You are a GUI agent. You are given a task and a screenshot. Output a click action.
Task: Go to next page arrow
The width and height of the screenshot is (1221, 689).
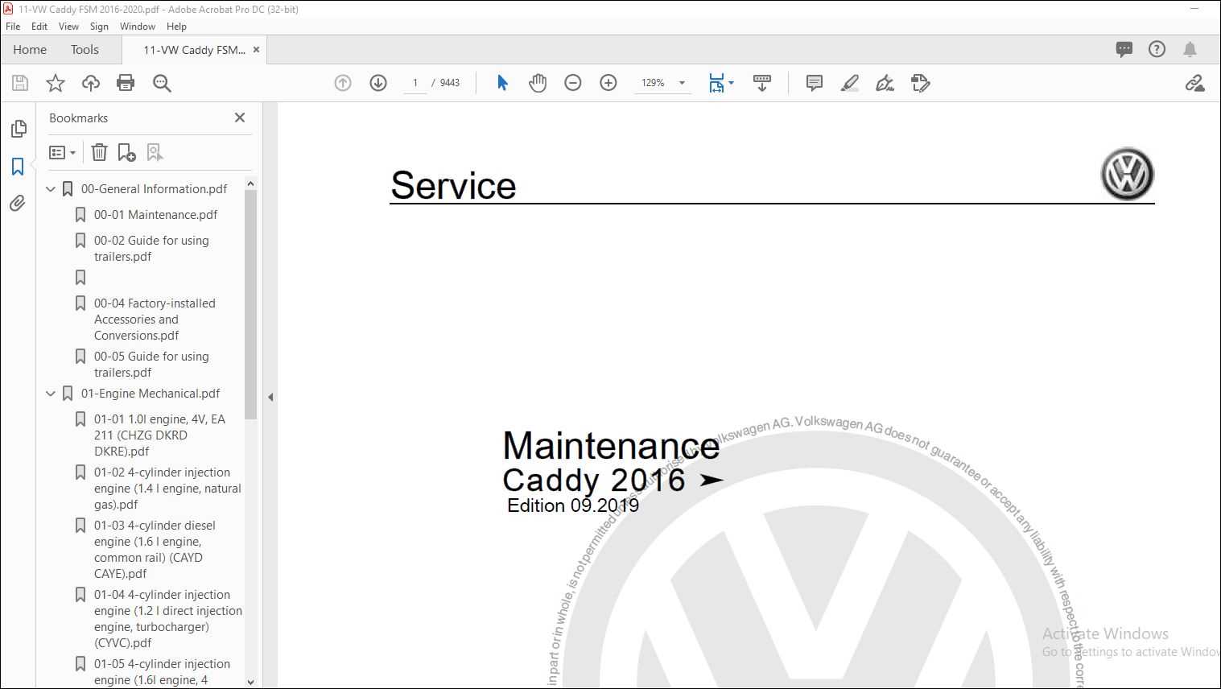tap(378, 83)
